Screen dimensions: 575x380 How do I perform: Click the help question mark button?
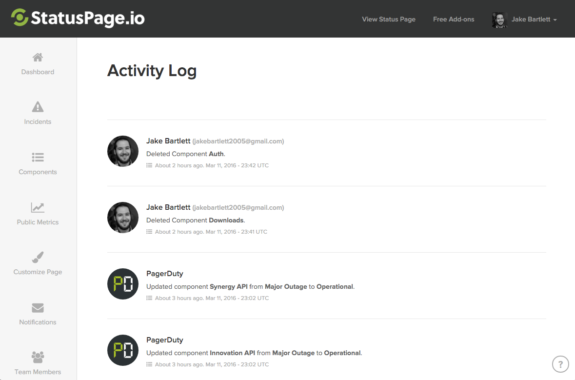tap(560, 364)
